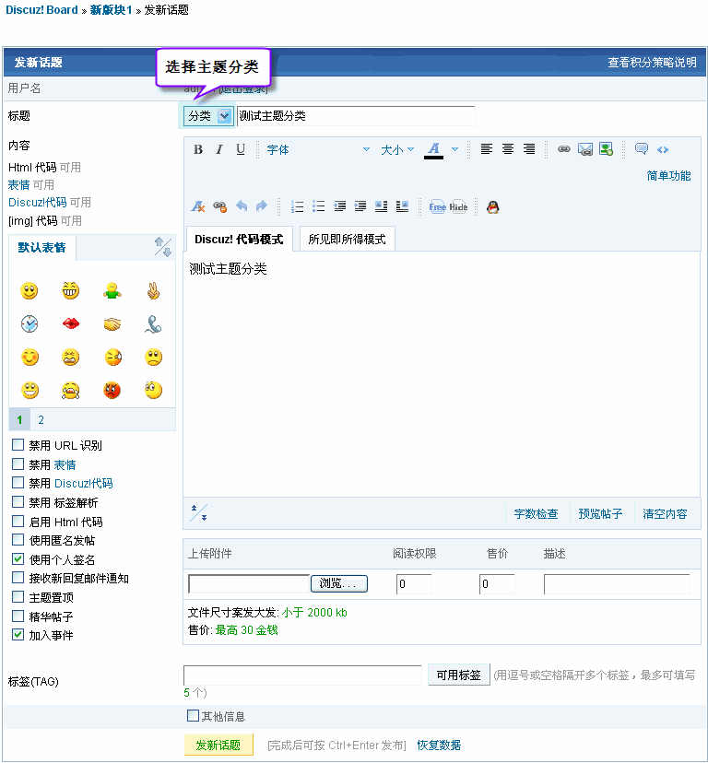
Task: Center-align the text
Action: pyautogui.click(x=508, y=149)
